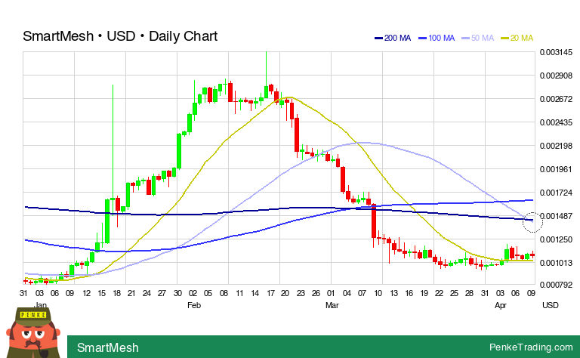Click the 0.001013 price axis label
The width and height of the screenshot is (580, 358).
556,263
